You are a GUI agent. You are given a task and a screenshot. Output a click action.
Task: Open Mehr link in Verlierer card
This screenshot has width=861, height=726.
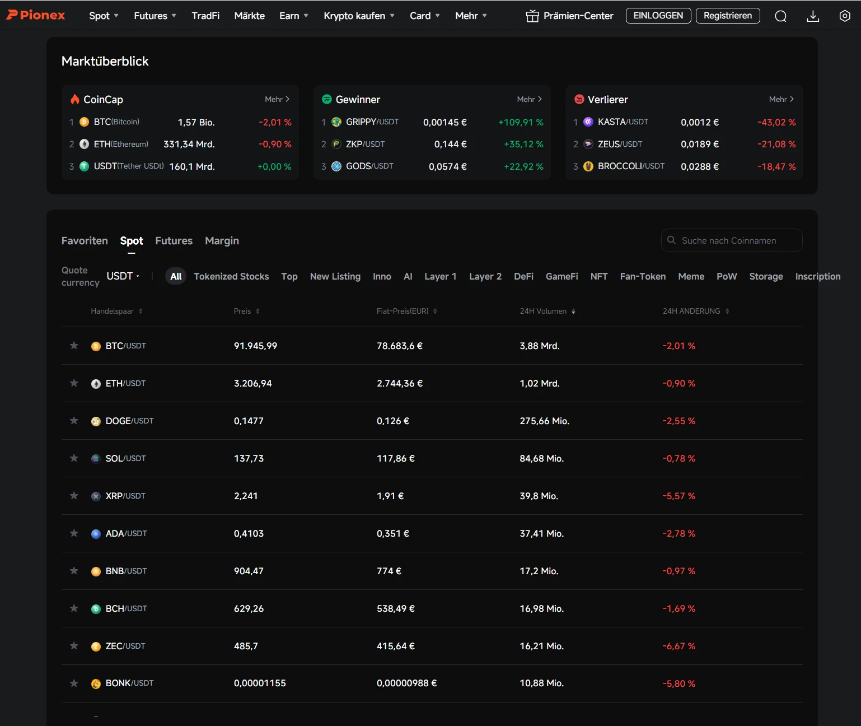coord(782,99)
